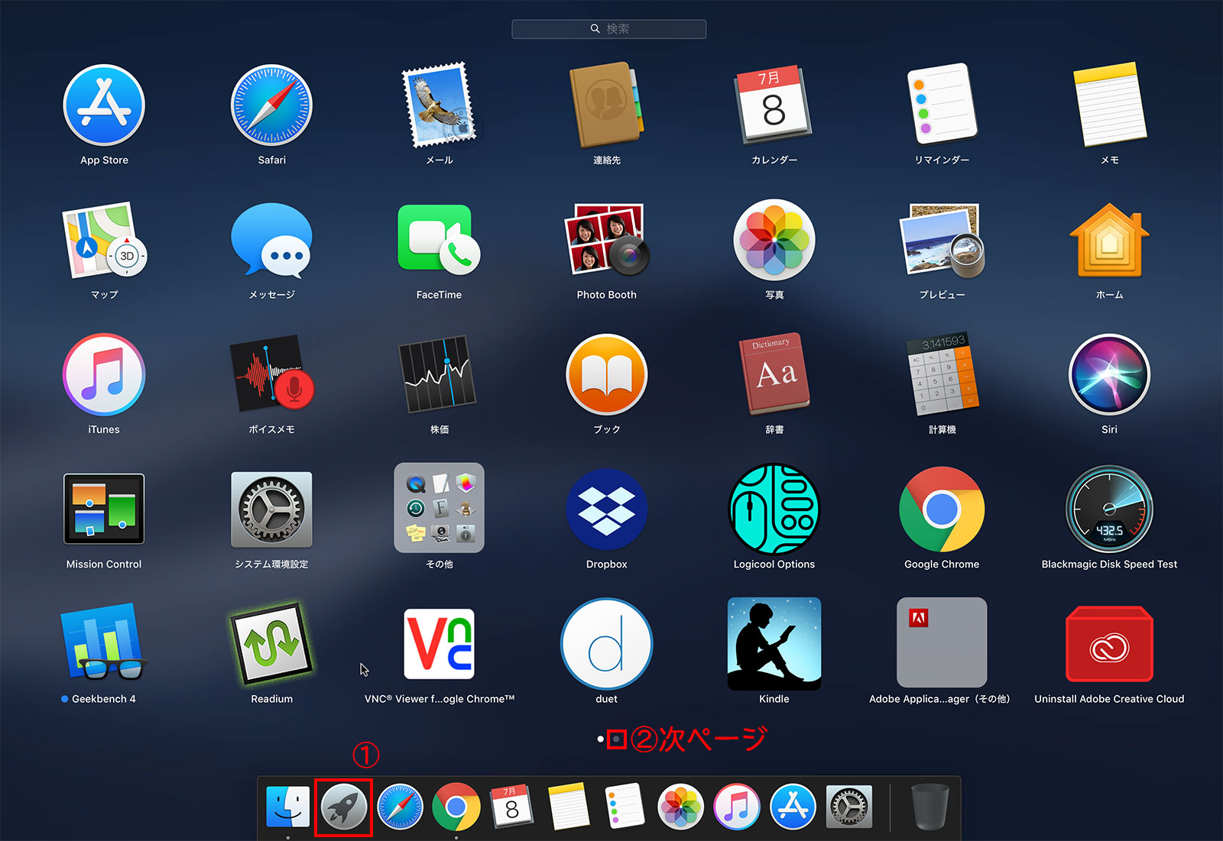Launch 計算機 calculator
The height and width of the screenshot is (841, 1223).
[x=942, y=374]
